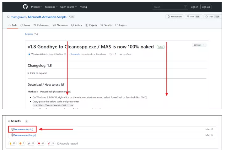Open the Pull requests tab
226x154 pixels.
(41, 25)
